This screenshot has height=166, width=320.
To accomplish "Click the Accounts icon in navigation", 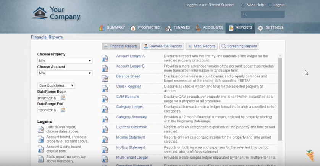I will coord(197,28).
